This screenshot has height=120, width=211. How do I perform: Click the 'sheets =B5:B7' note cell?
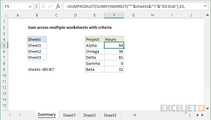(x=41, y=69)
